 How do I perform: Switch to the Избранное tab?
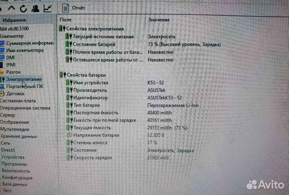click(14, 20)
